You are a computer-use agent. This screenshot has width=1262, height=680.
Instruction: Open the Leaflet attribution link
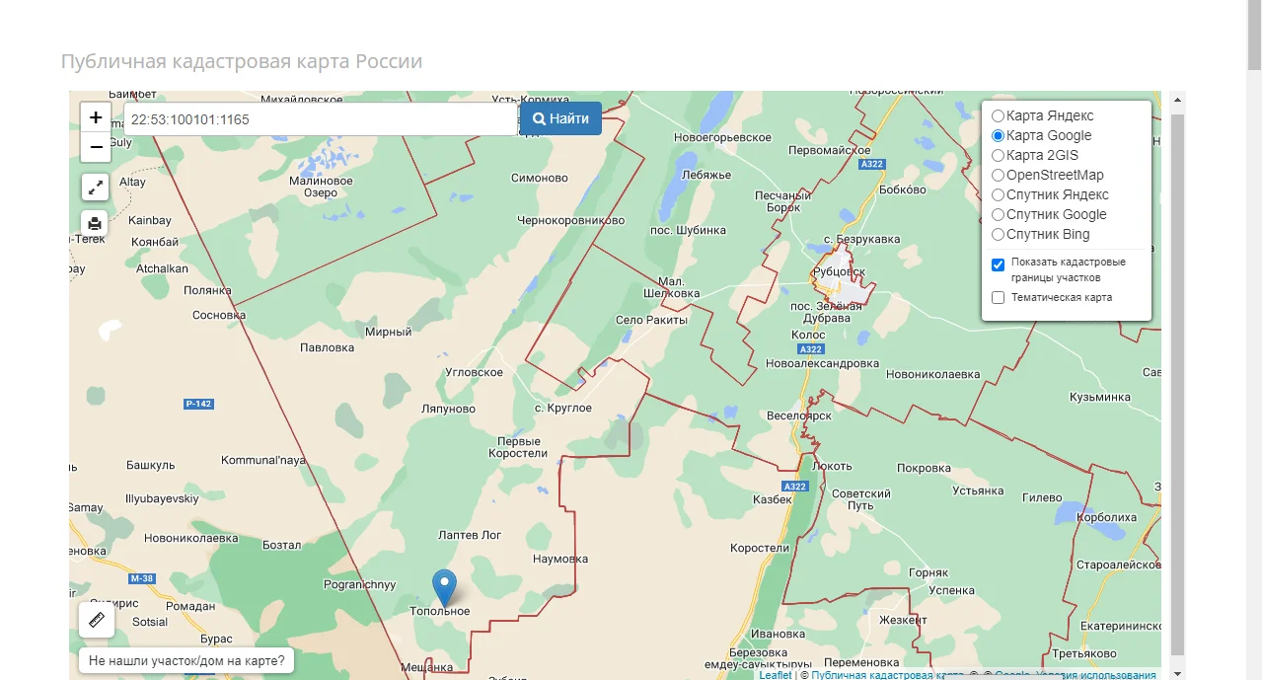(775, 675)
